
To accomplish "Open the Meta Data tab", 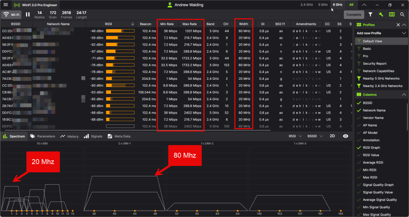I will pyautogui.click(x=119, y=136).
